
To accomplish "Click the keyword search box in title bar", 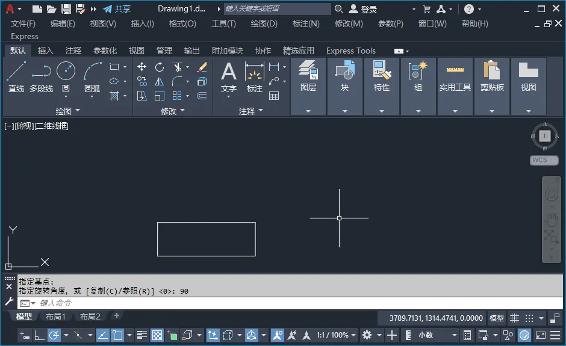I will 277,9.
